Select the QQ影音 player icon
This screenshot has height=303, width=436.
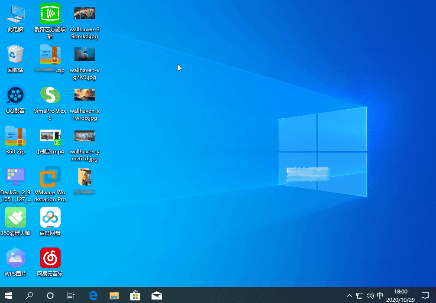(x=15, y=99)
